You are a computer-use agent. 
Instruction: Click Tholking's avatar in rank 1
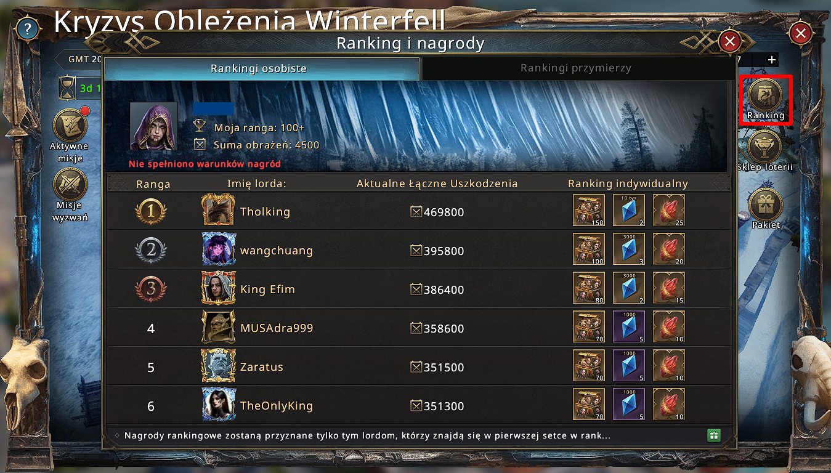click(219, 211)
